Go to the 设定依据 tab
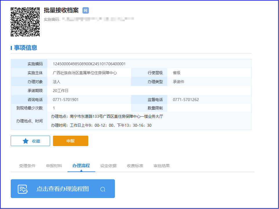 [x=108, y=166]
